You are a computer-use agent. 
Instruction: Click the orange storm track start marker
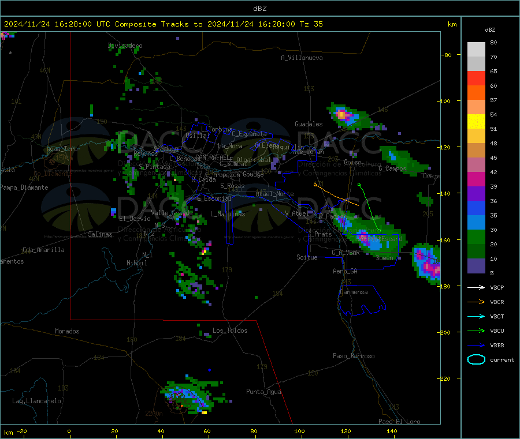click(x=315, y=185)
